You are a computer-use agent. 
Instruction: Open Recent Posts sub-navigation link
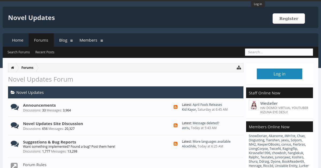(x=45, y=52)
